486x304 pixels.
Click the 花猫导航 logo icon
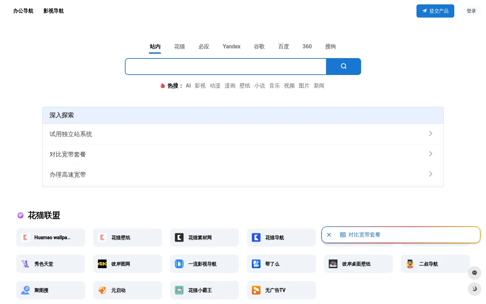pos(256,237)
